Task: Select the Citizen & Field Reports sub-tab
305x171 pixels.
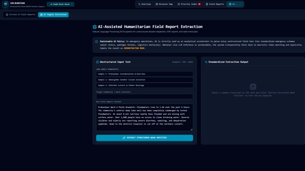Action: [x=20, y=15]
